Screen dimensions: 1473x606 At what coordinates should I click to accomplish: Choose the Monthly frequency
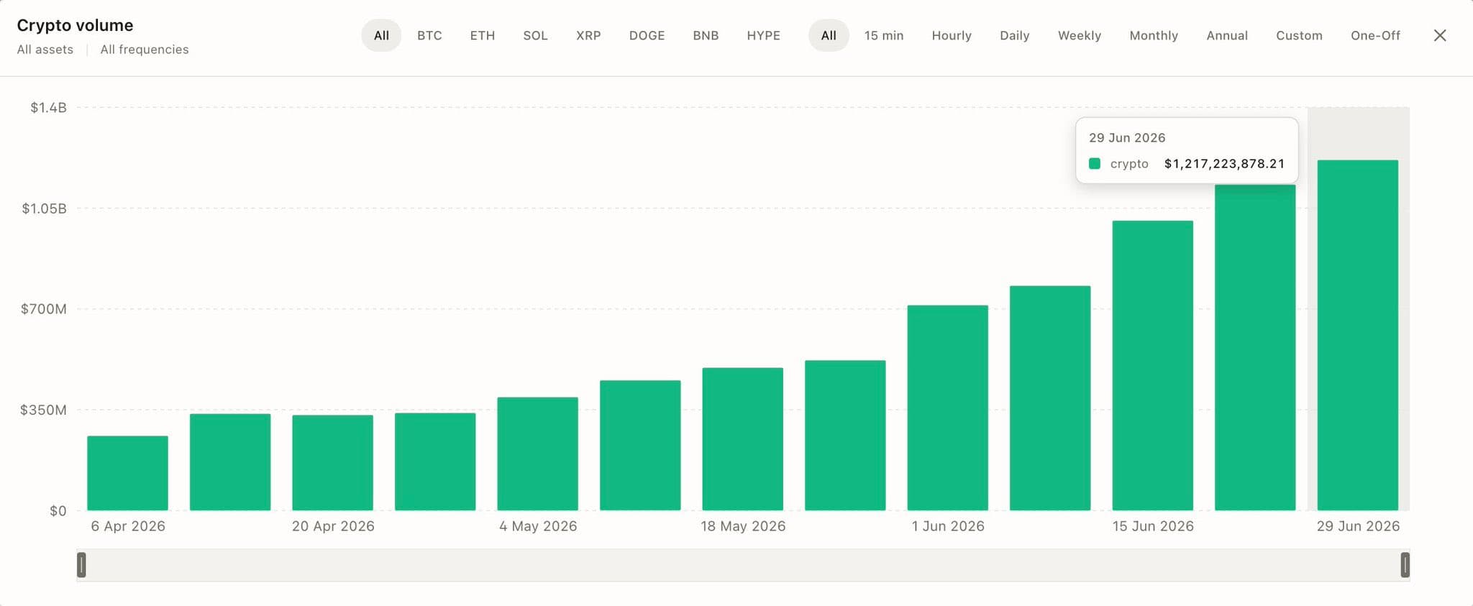[x=1154, y=35]
